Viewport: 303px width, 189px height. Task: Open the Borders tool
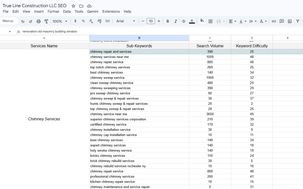click(210, 21)
